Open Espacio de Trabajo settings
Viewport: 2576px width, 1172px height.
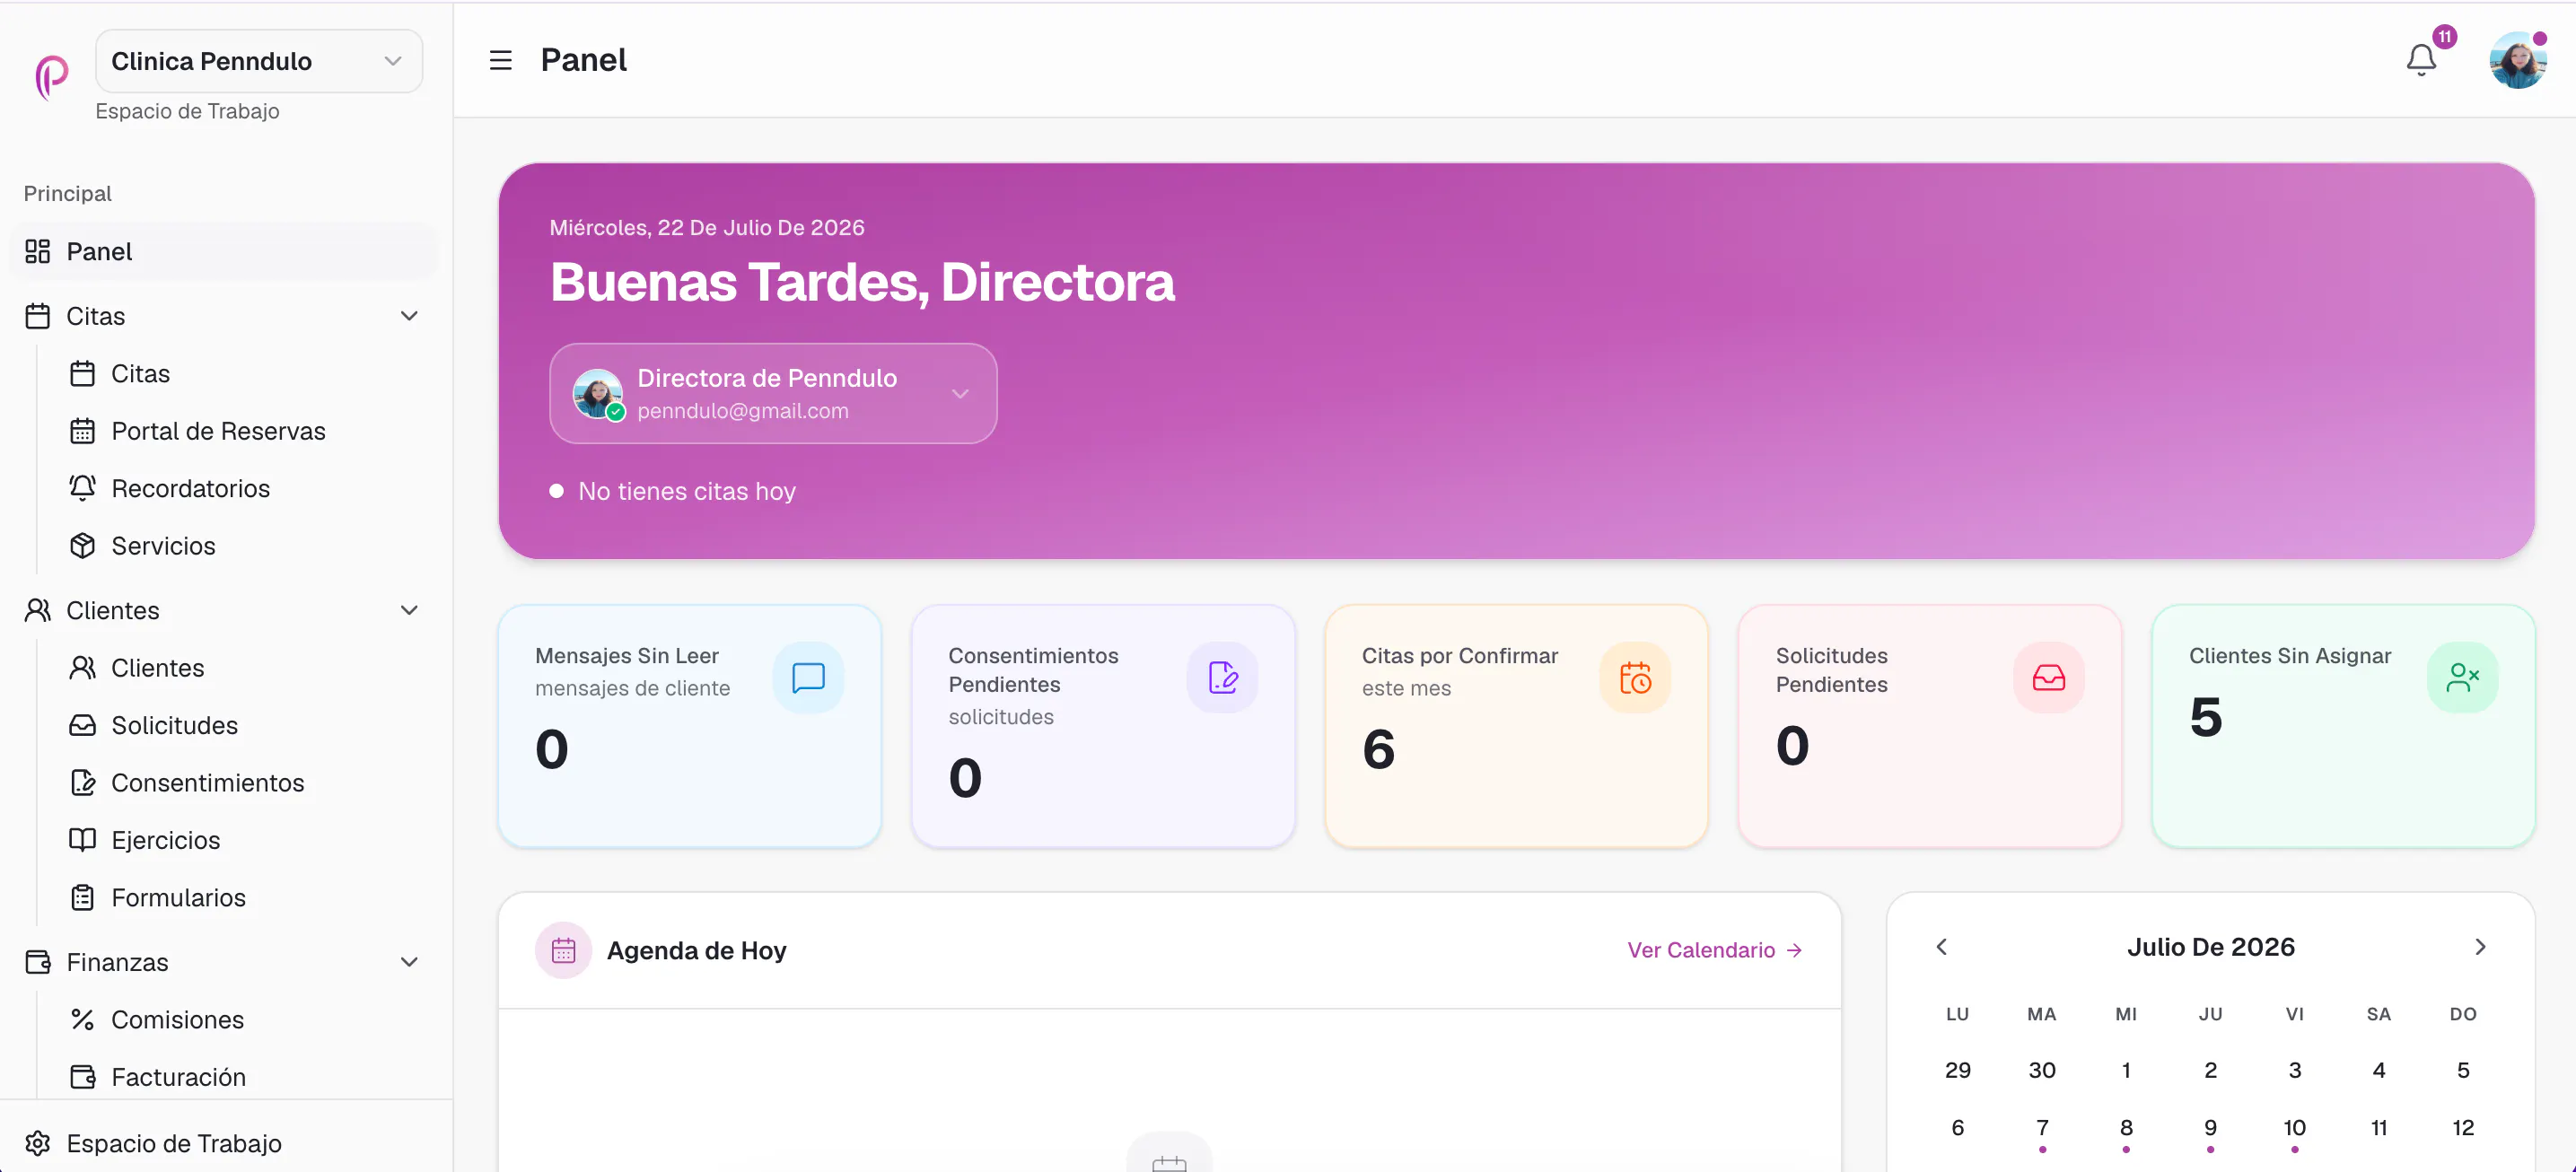pyautogui.click(x=224, y=1143)
